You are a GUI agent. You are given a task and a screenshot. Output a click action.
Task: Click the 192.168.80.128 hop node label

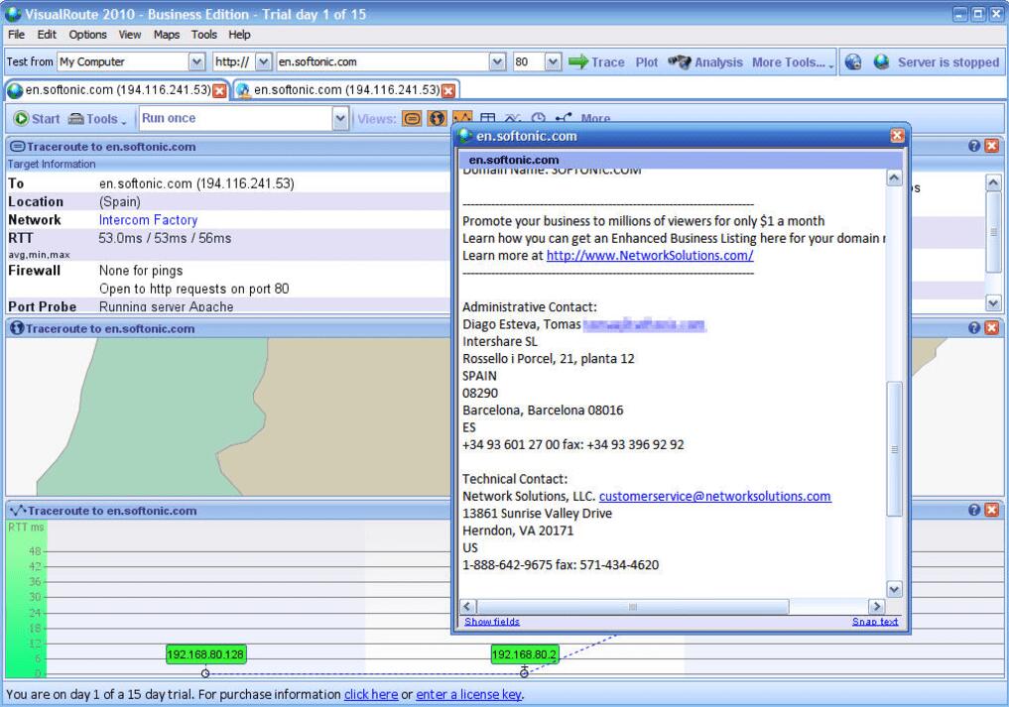pos(205,654)
